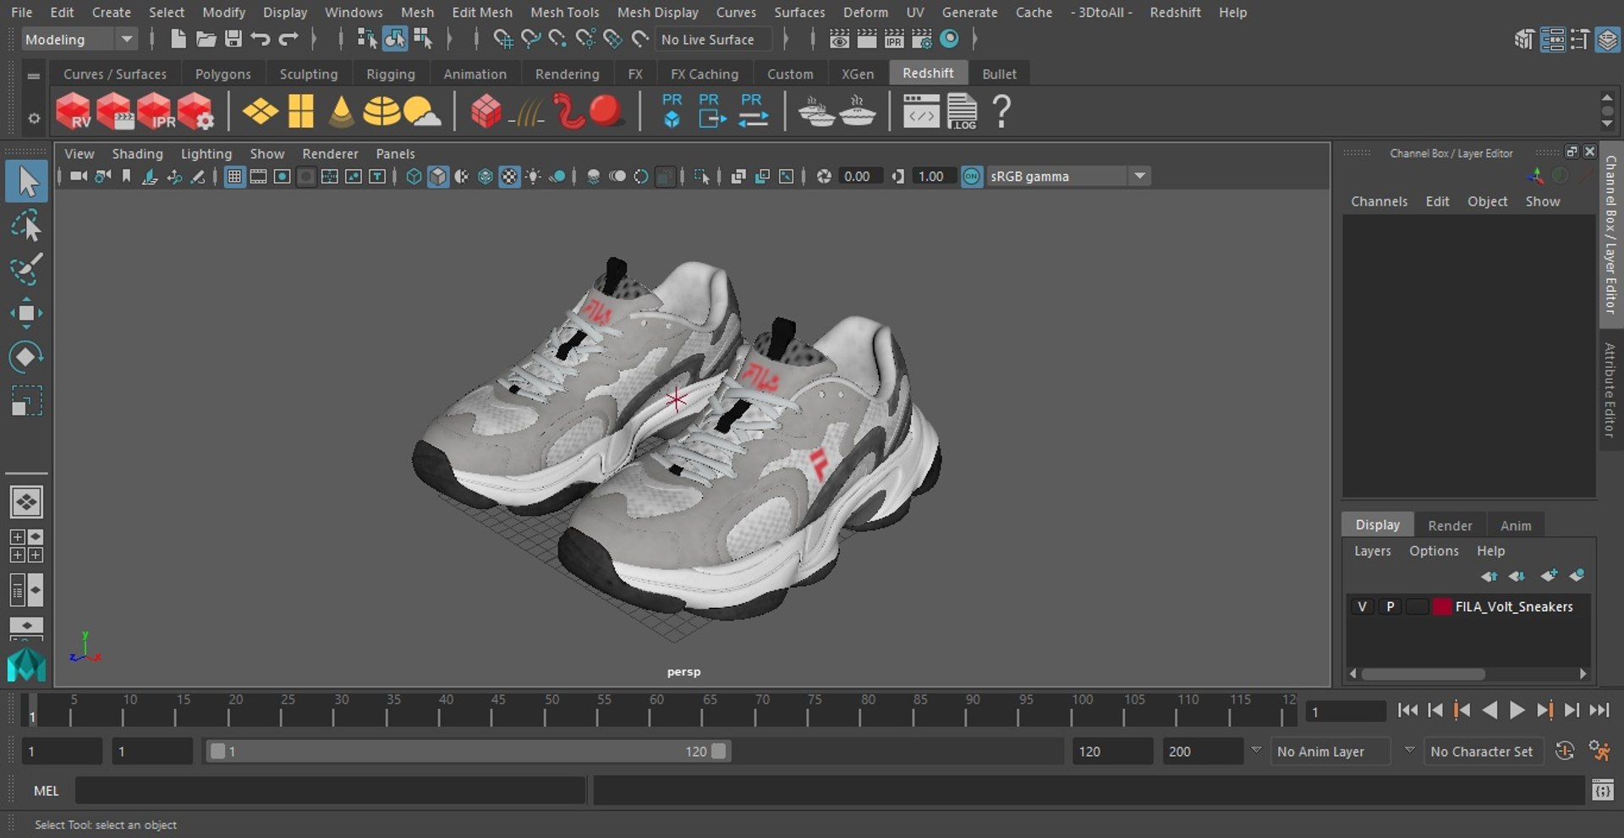Viewport: 1624px width, 838px height.
Task: Go to end of playback range
Action: tap(1599, 710)
